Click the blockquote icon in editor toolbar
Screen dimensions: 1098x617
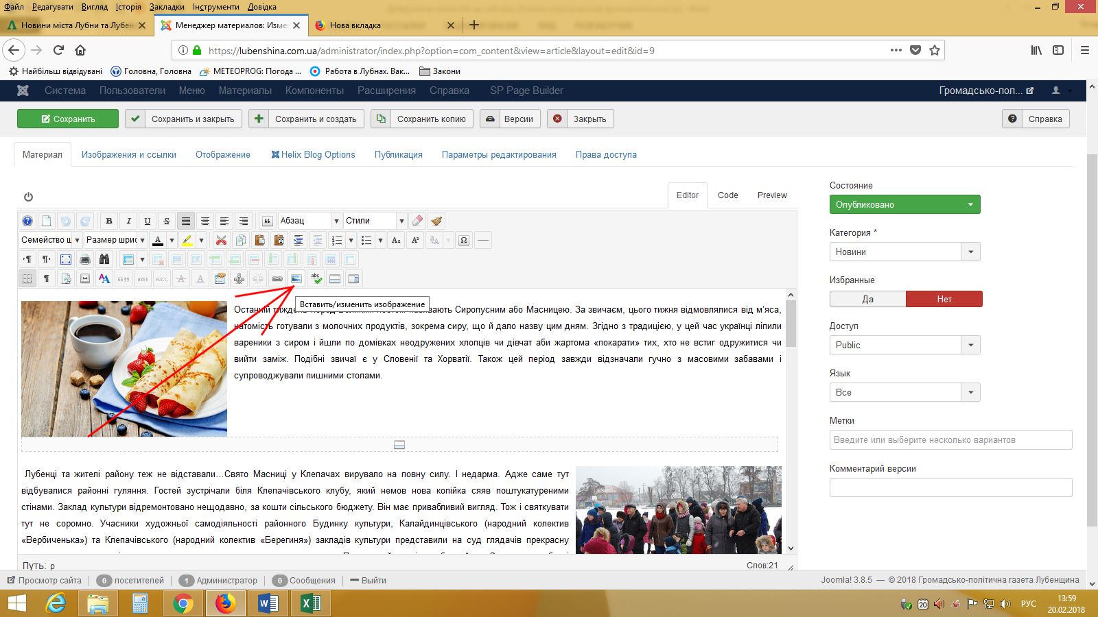268,221
